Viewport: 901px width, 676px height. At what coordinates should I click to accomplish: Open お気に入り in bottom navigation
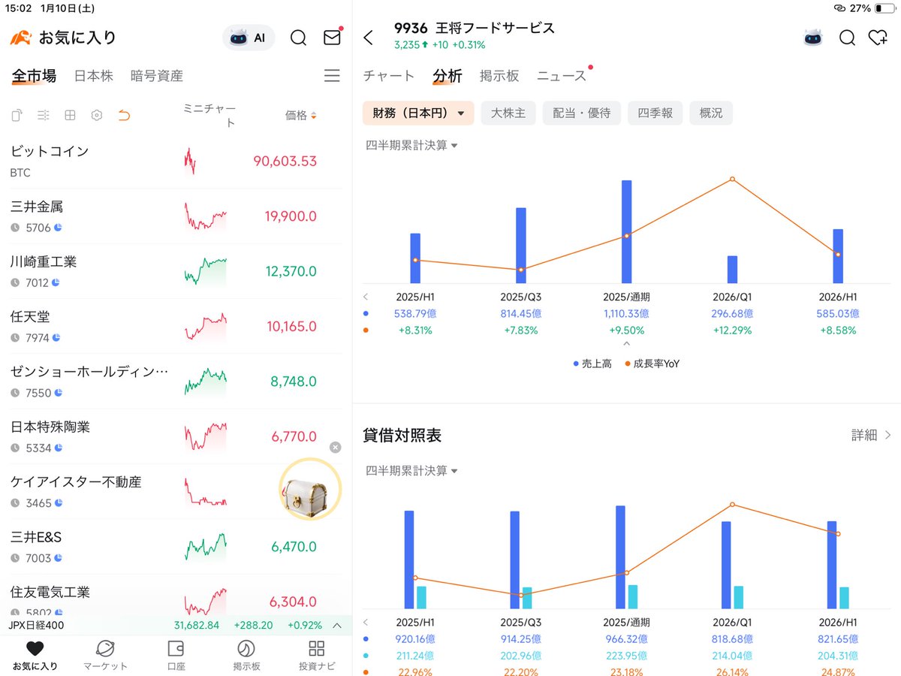tap(35, 656)
